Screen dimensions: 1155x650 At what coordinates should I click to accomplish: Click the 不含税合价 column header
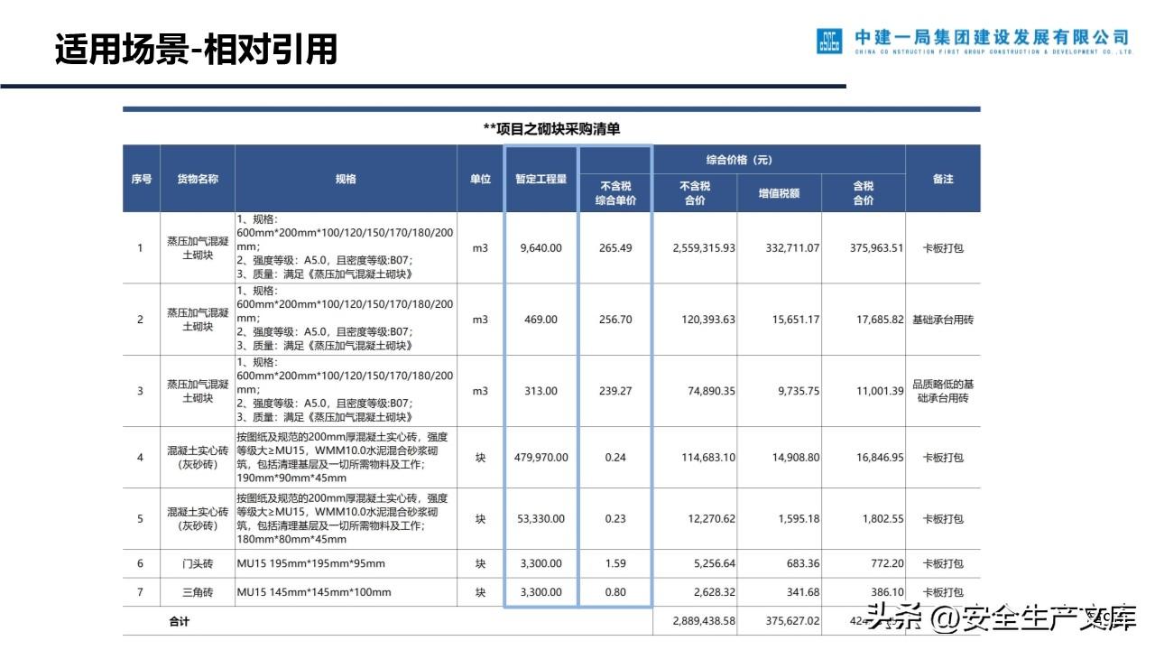[x=695, y=193]
